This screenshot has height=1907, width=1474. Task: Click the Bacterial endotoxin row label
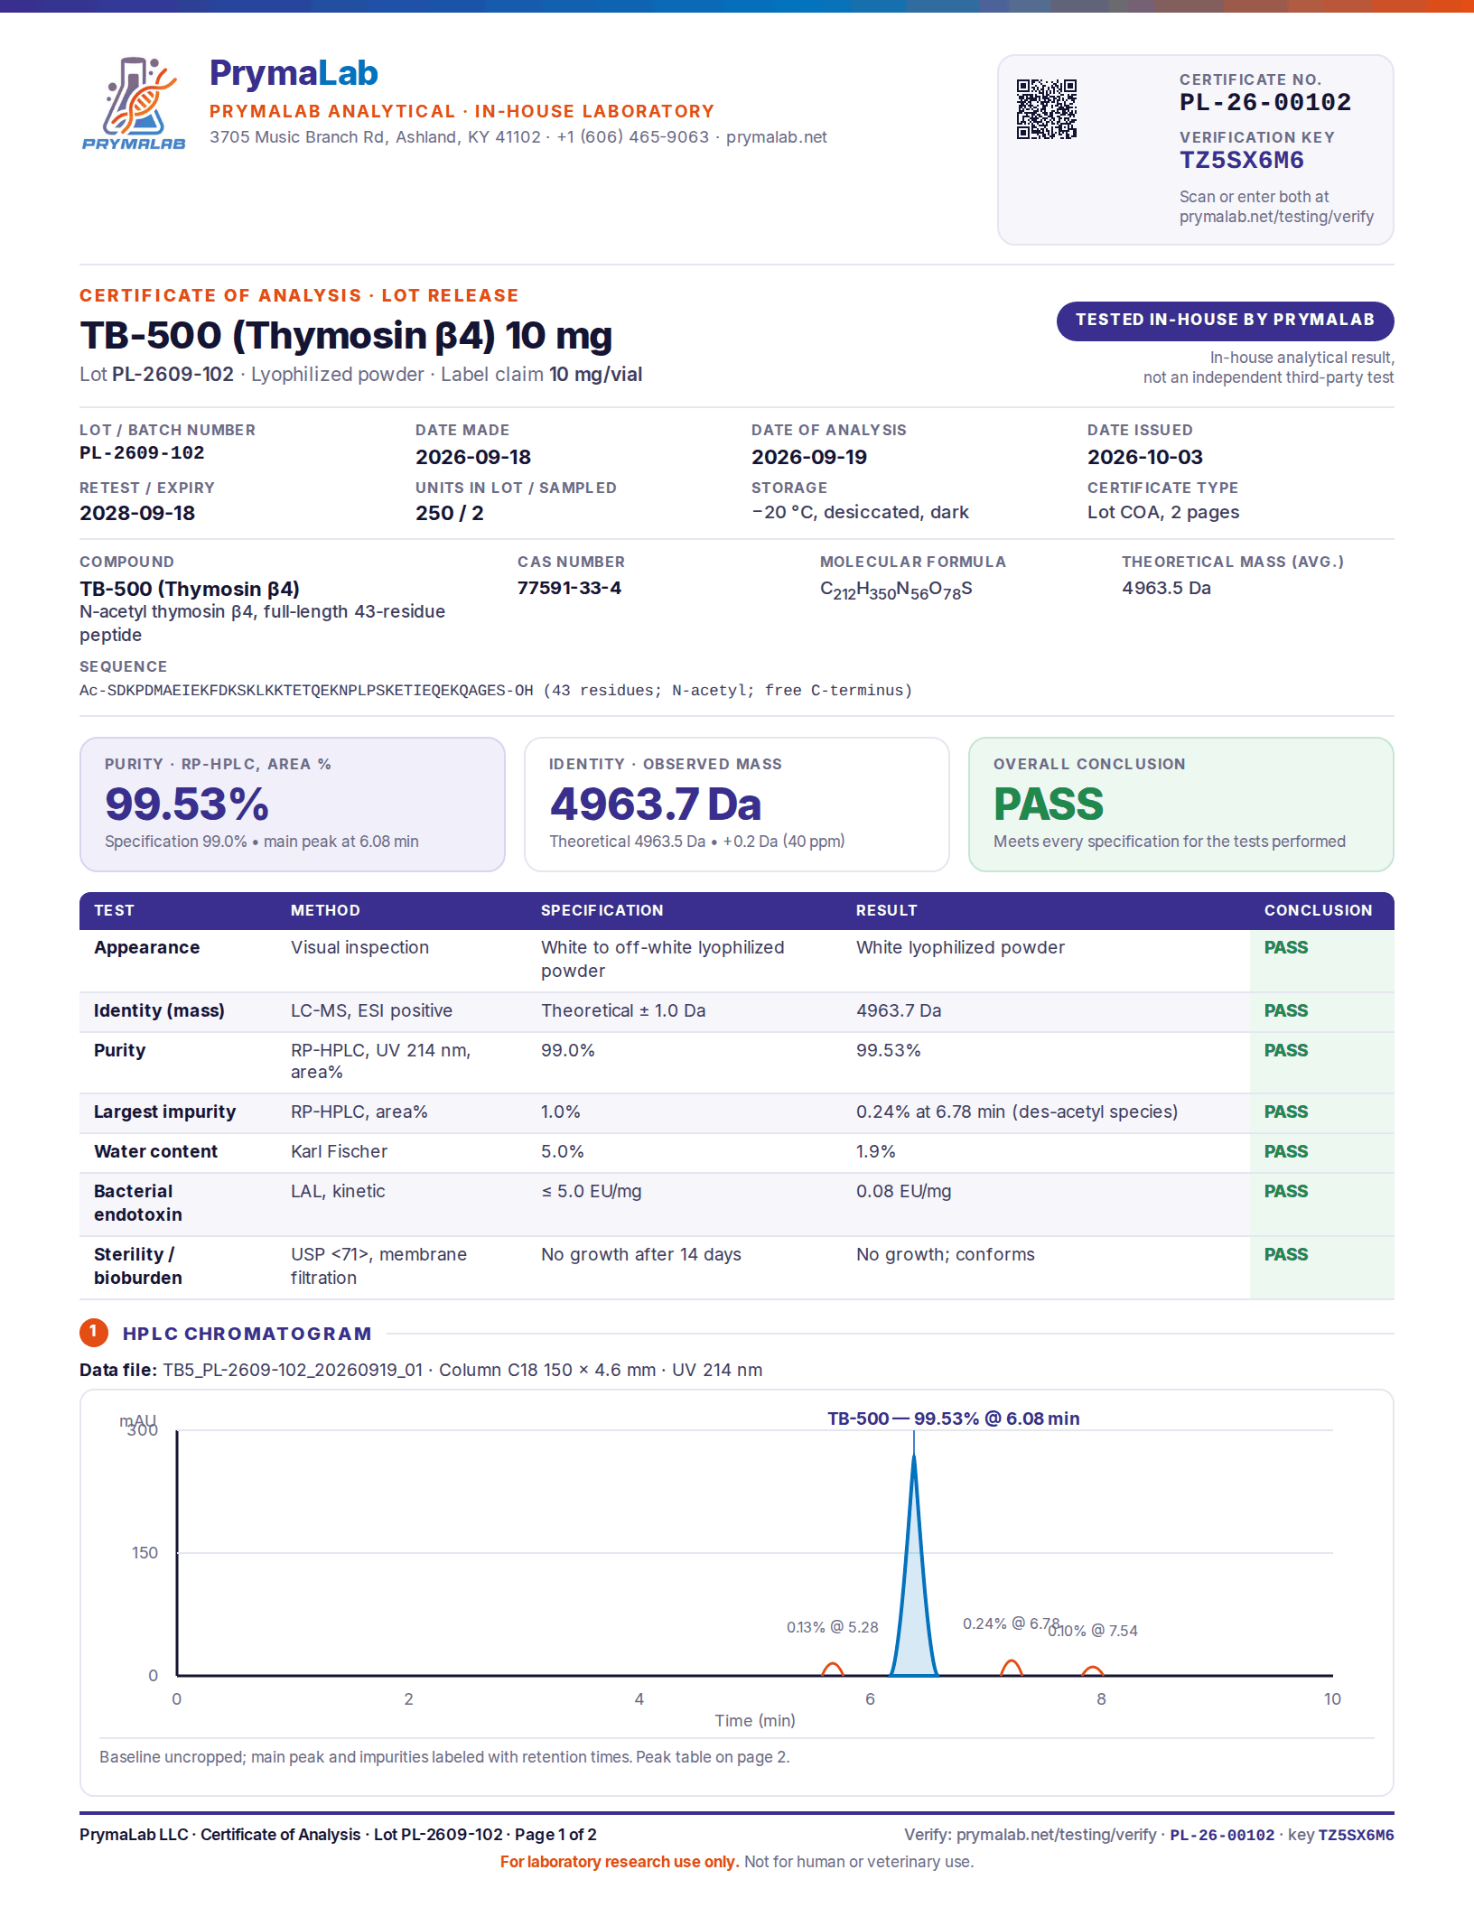click(x=138, y=1203)
